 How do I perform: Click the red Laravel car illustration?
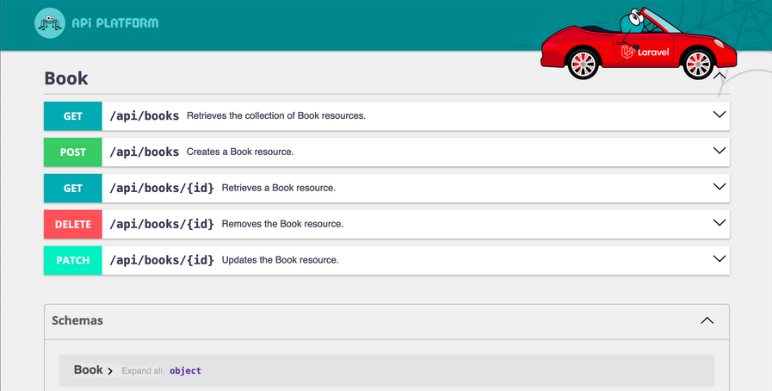[x=639, y=43]
